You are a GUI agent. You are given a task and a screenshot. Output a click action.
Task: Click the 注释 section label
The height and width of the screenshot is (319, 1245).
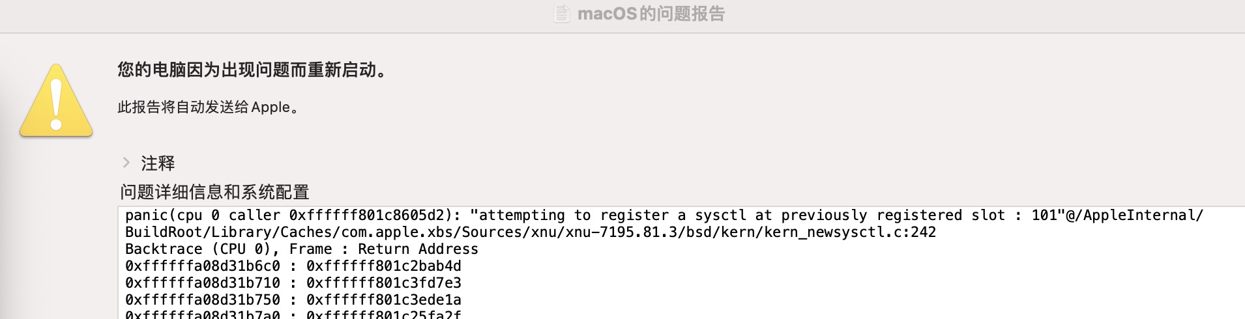click(x=158, y=163)
